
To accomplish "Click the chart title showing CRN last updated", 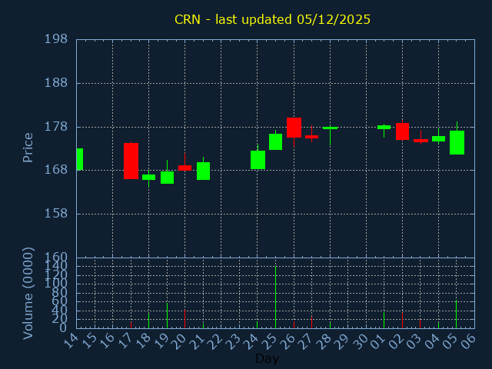I will 272,19.
